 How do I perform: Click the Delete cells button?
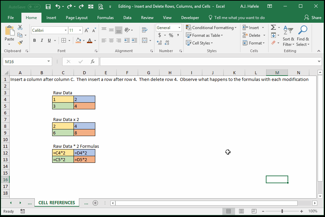click(252, 35)
